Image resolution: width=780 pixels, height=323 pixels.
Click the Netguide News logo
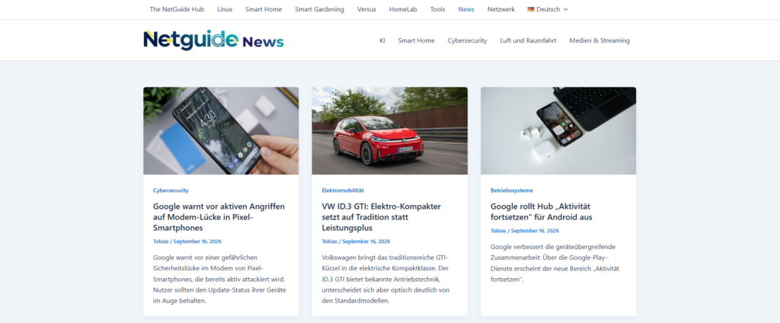[x=213, y=40]
